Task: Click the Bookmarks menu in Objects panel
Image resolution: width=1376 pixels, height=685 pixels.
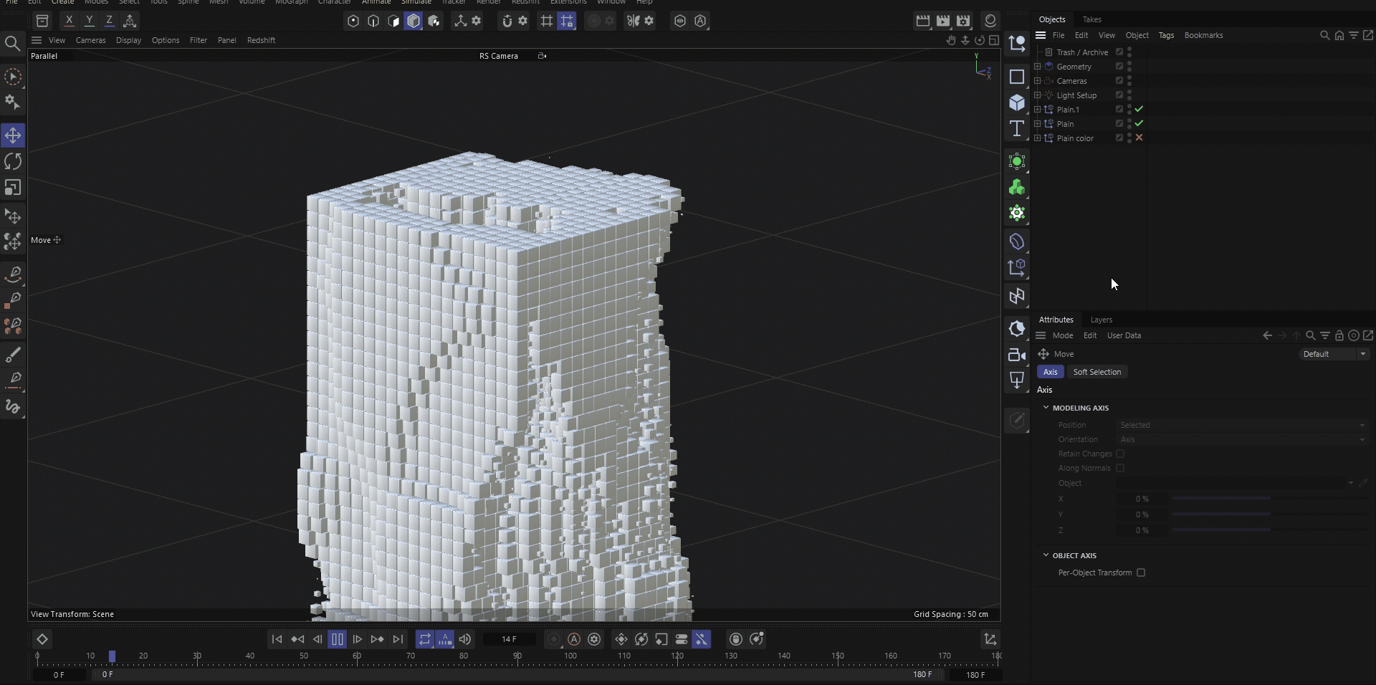Action: tap(1203, 35)
